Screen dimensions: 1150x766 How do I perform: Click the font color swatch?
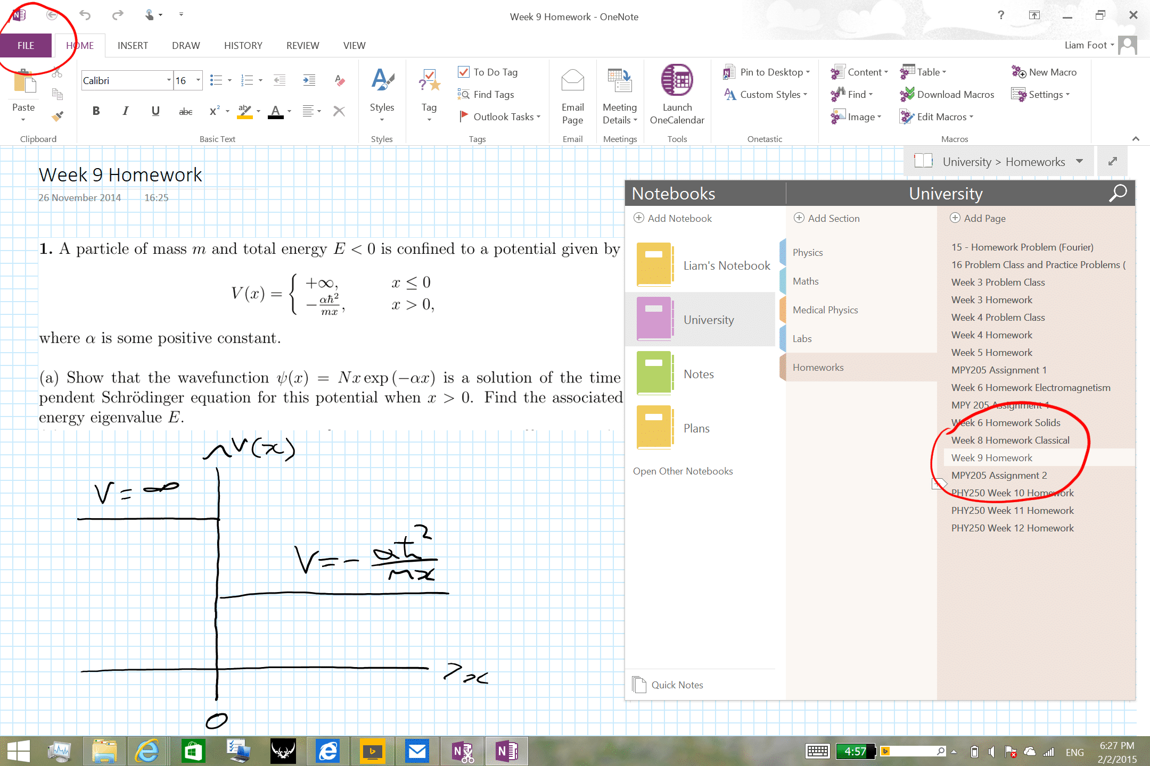tap(275, 111)
